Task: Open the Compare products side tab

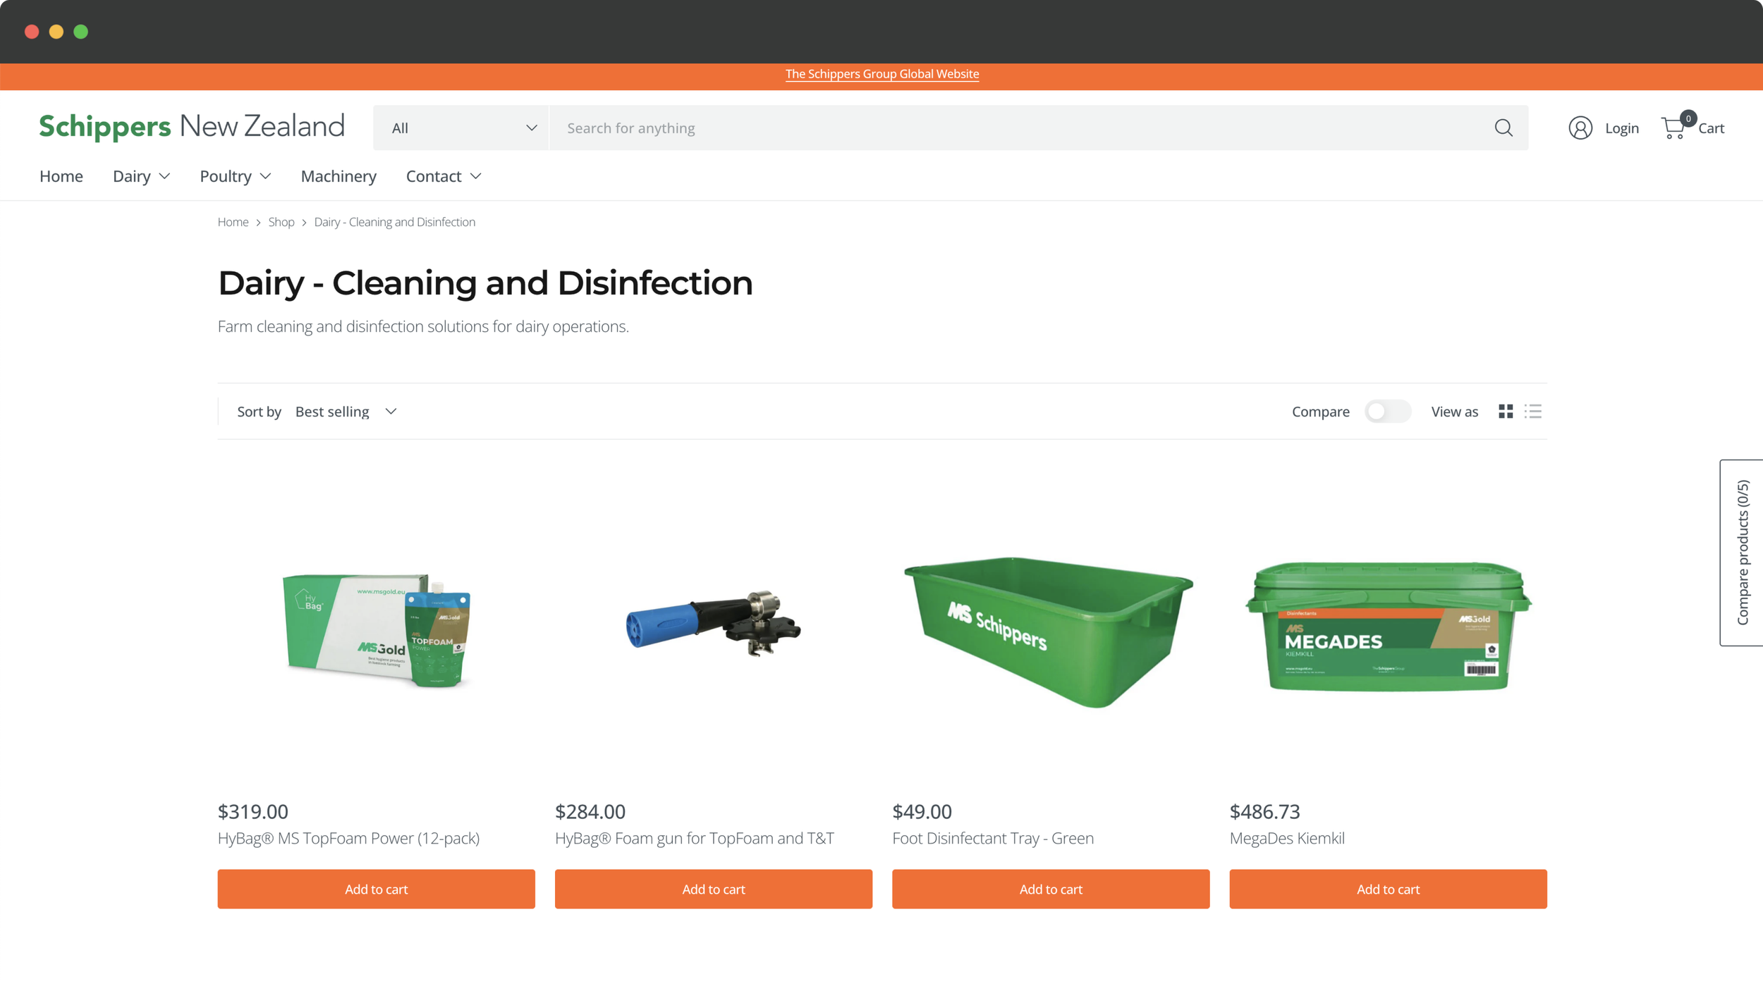Action: click(x=1742, y=553)
